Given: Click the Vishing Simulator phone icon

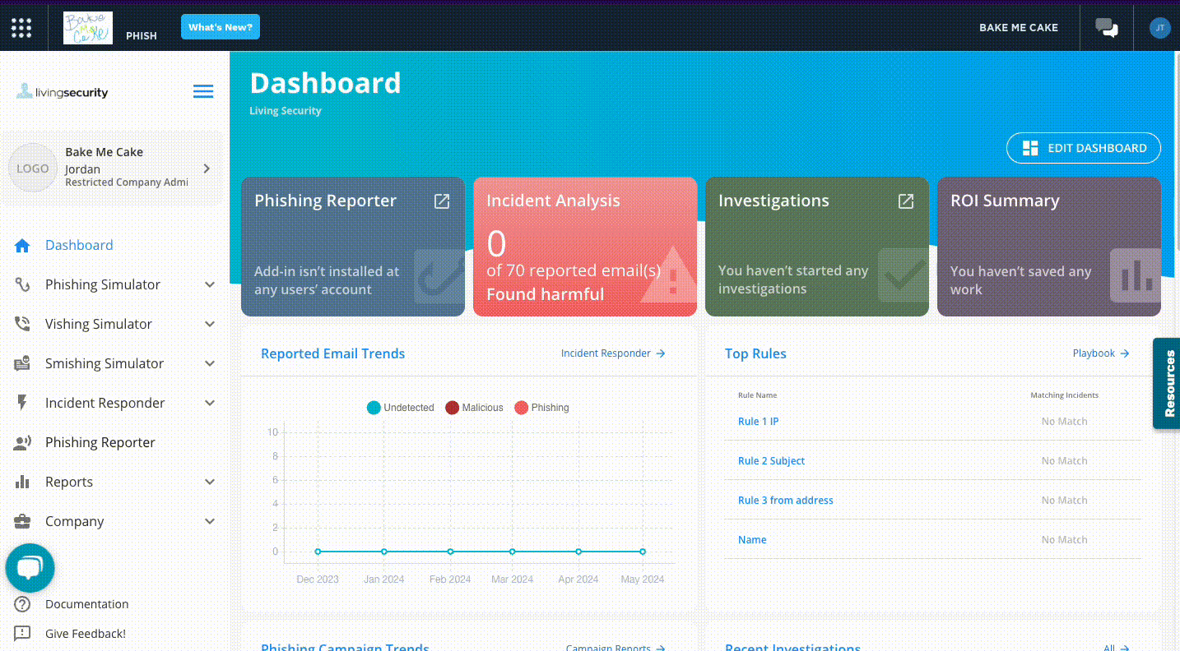Looking at the screenshot, I should [x=22, y=324].
